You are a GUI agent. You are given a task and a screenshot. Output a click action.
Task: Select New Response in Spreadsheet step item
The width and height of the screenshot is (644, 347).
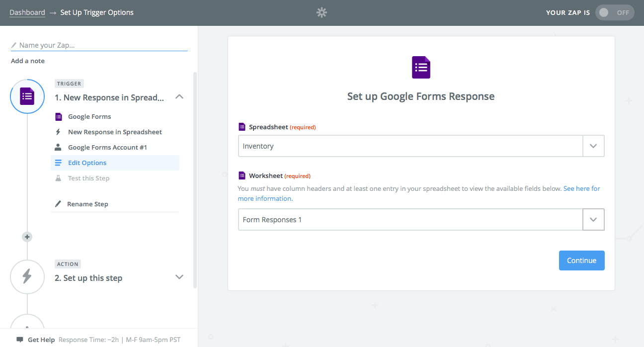[x=115, y=132]
